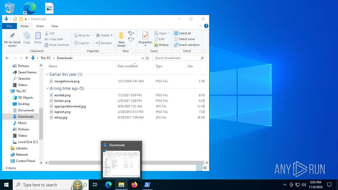
Task: Minimize the ribbon with the chevron
Action: pos(200,26)
